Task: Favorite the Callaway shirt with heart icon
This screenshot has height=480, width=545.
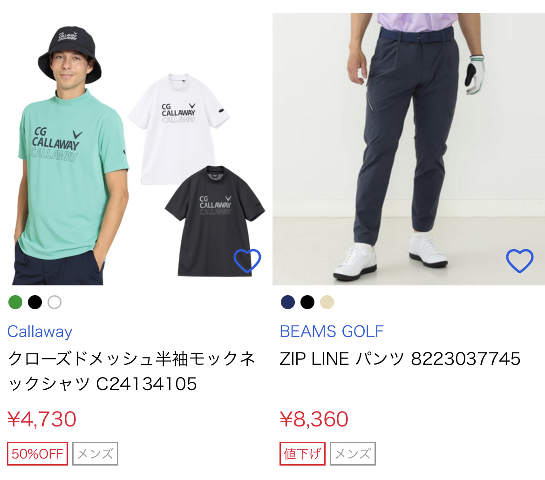Action: pos(247,261)
